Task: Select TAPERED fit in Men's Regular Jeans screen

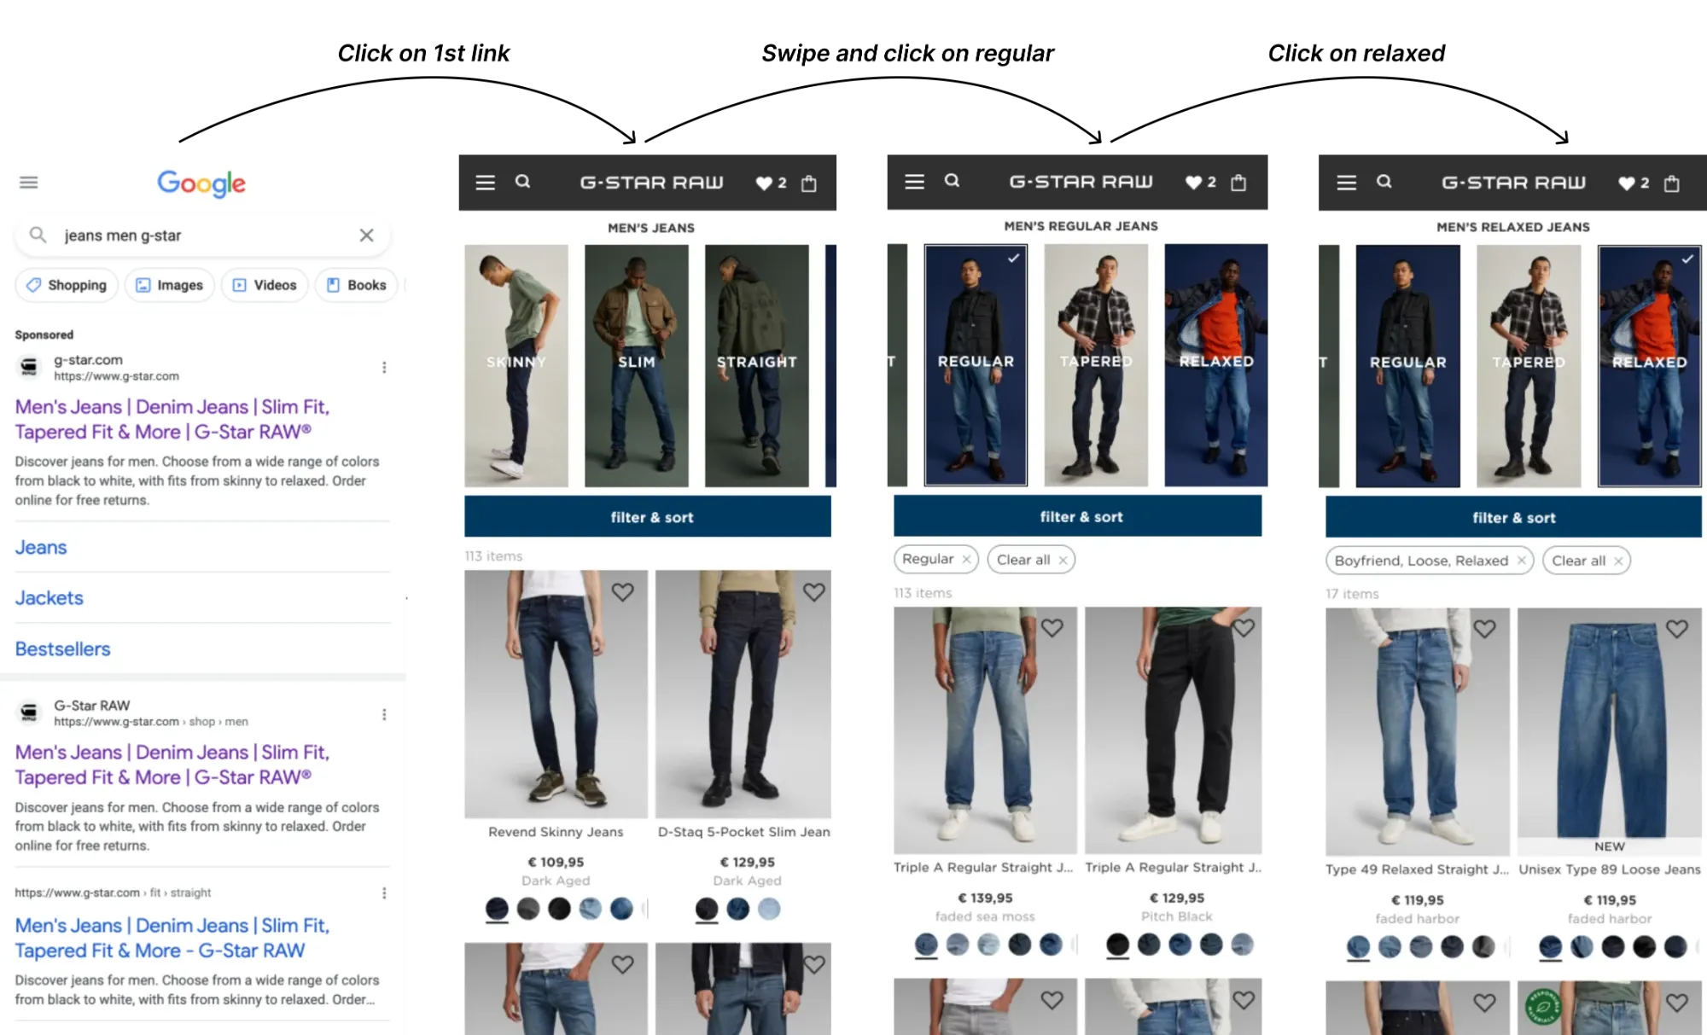Action: tap(1096, 364)
